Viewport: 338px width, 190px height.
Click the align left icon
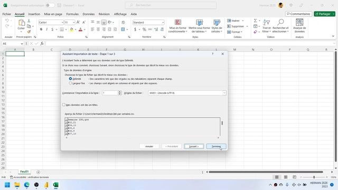92,30
